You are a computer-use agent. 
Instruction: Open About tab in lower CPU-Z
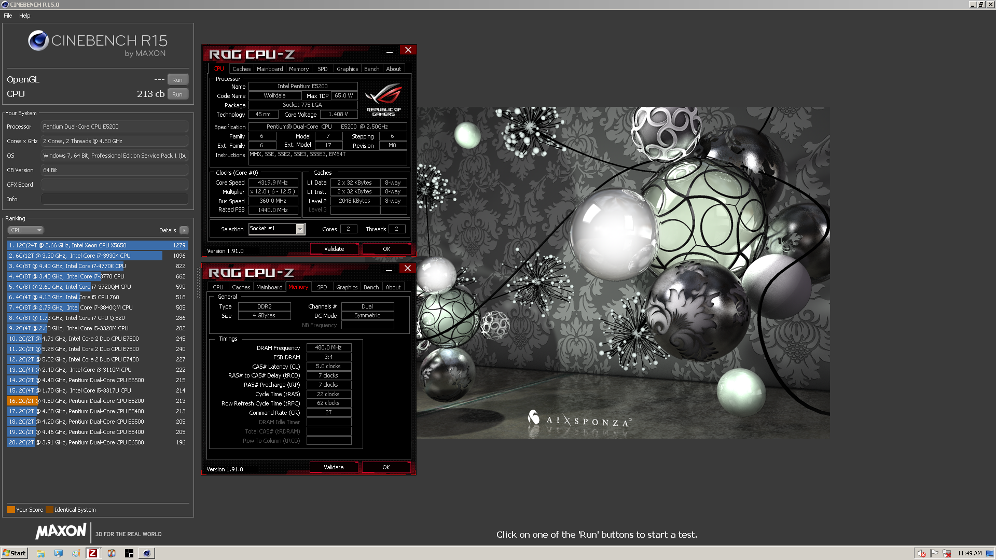coord(393,287)
